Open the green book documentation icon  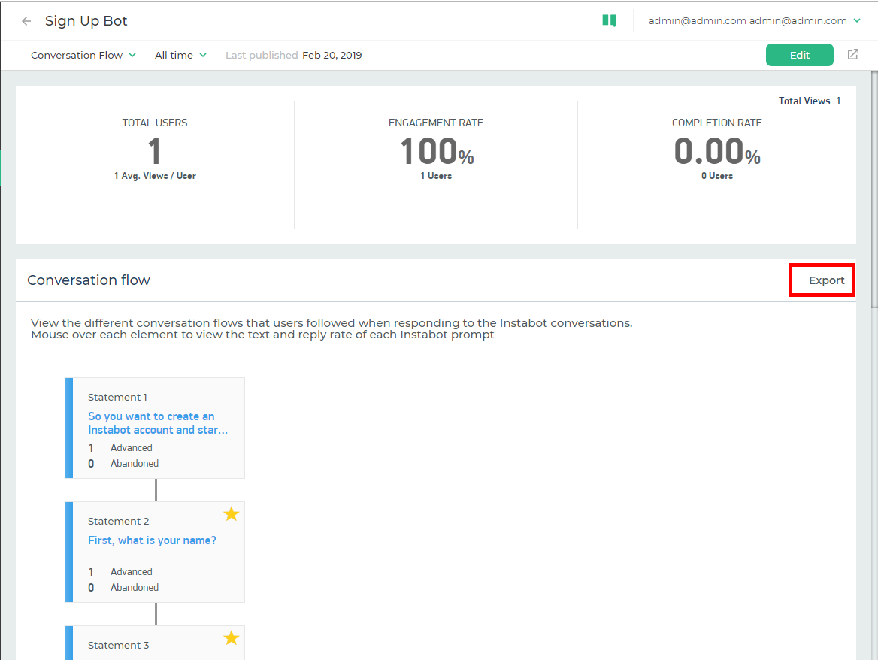[609, 21]
